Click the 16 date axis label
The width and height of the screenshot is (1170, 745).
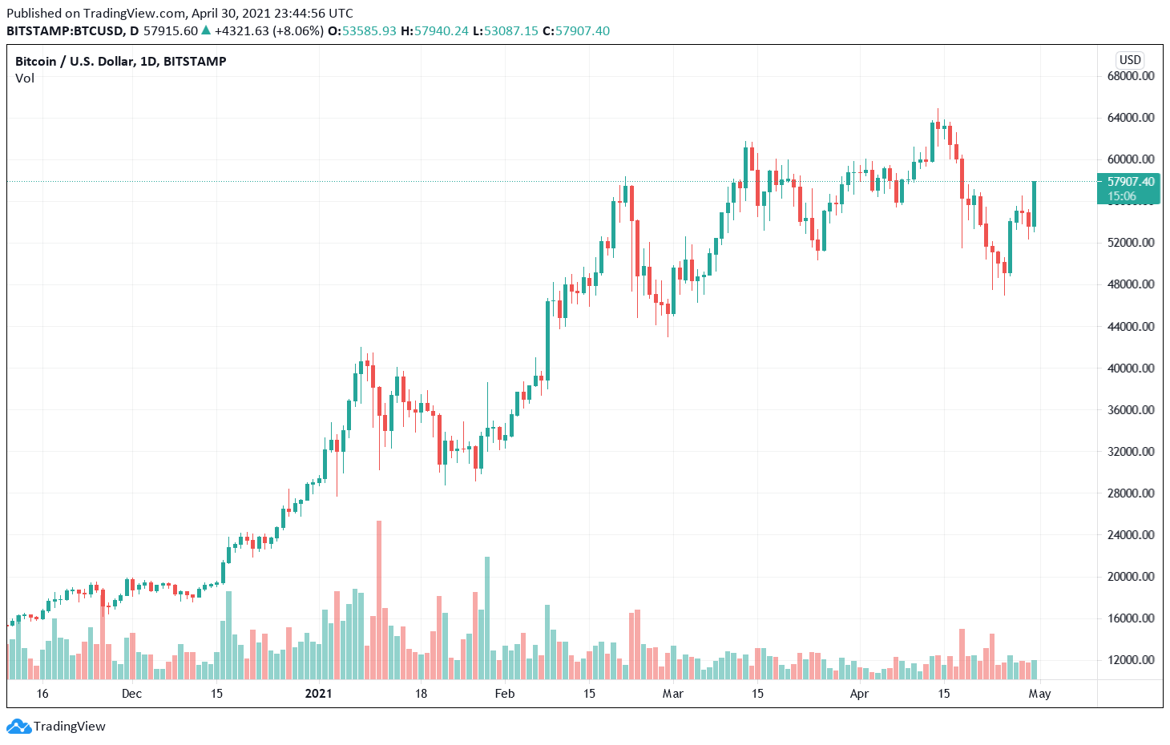[x=42, y=694]
